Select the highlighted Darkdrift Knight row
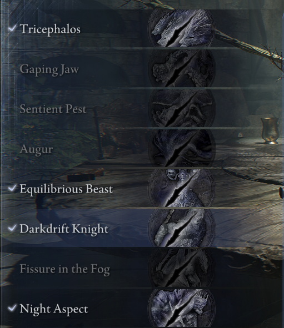Viewport: 284px width, 328px height. (142, 228)
